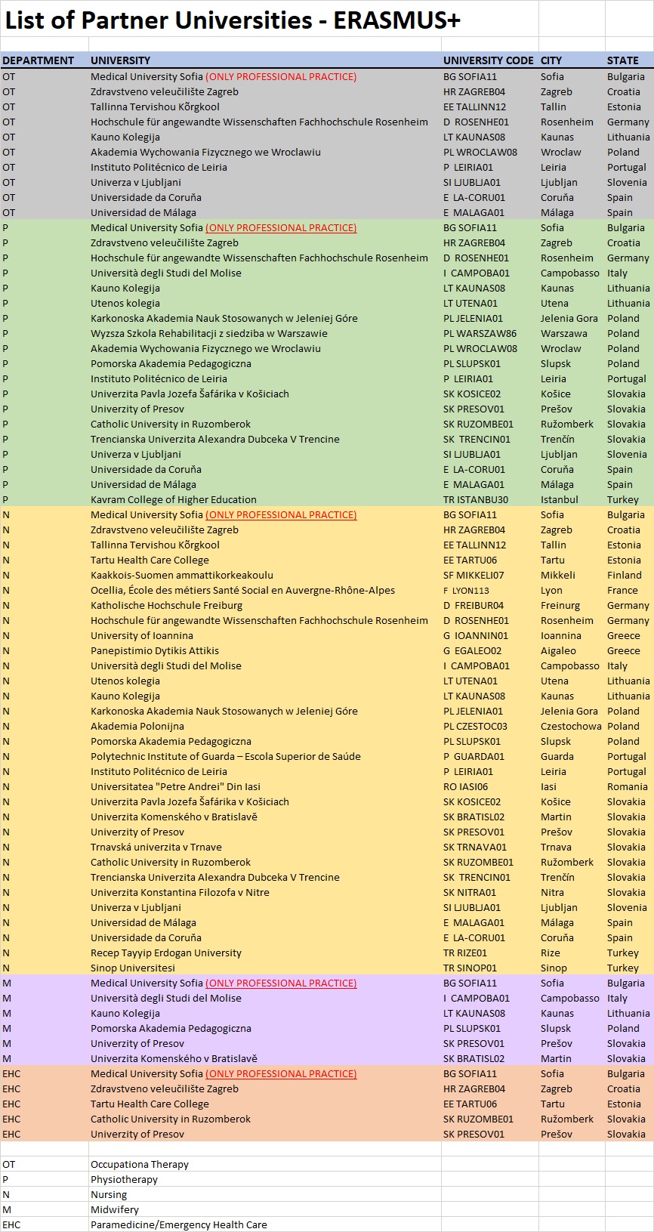The height and width of the screenshot is (1232, 654).
Task: Select code cell 'TR SINOP01'
Action: 470,968
